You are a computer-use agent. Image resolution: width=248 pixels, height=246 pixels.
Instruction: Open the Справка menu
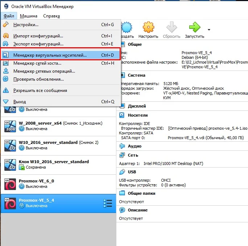tap(51, 16)
